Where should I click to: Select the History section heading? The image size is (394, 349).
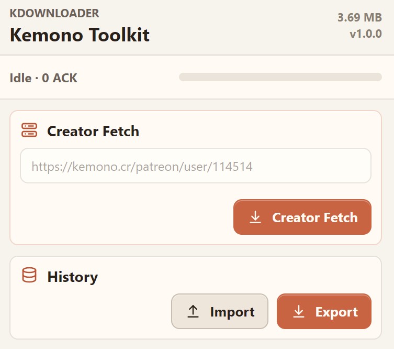(73, 277)
